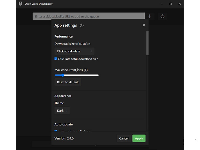Viewport: 200px width, 150px height.
Task: Click the Open Video Downloader app icon
Action: pyautogui.click(x=20, y=4)
